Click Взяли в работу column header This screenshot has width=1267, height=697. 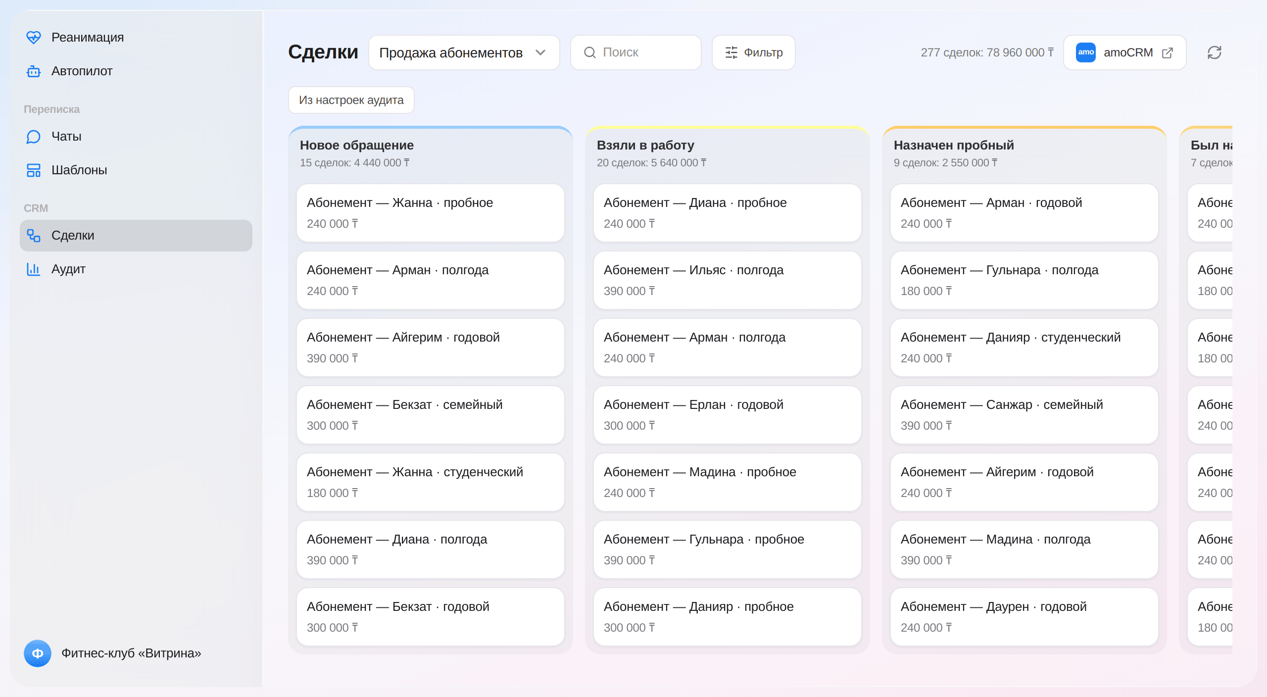[x=645, y=145]
